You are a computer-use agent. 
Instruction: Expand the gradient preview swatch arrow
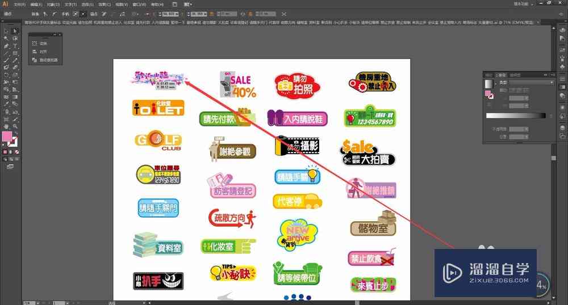[495, 83]
